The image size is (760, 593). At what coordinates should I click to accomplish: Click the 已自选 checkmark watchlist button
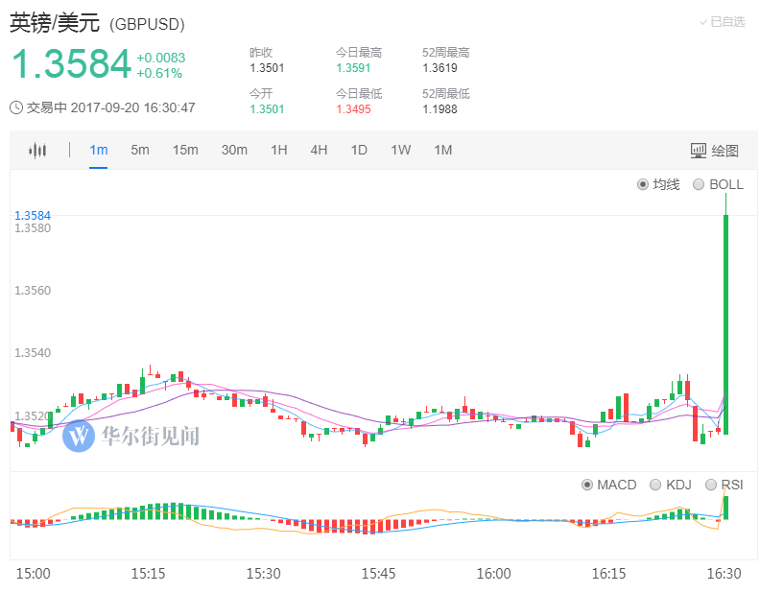point(723,22)
